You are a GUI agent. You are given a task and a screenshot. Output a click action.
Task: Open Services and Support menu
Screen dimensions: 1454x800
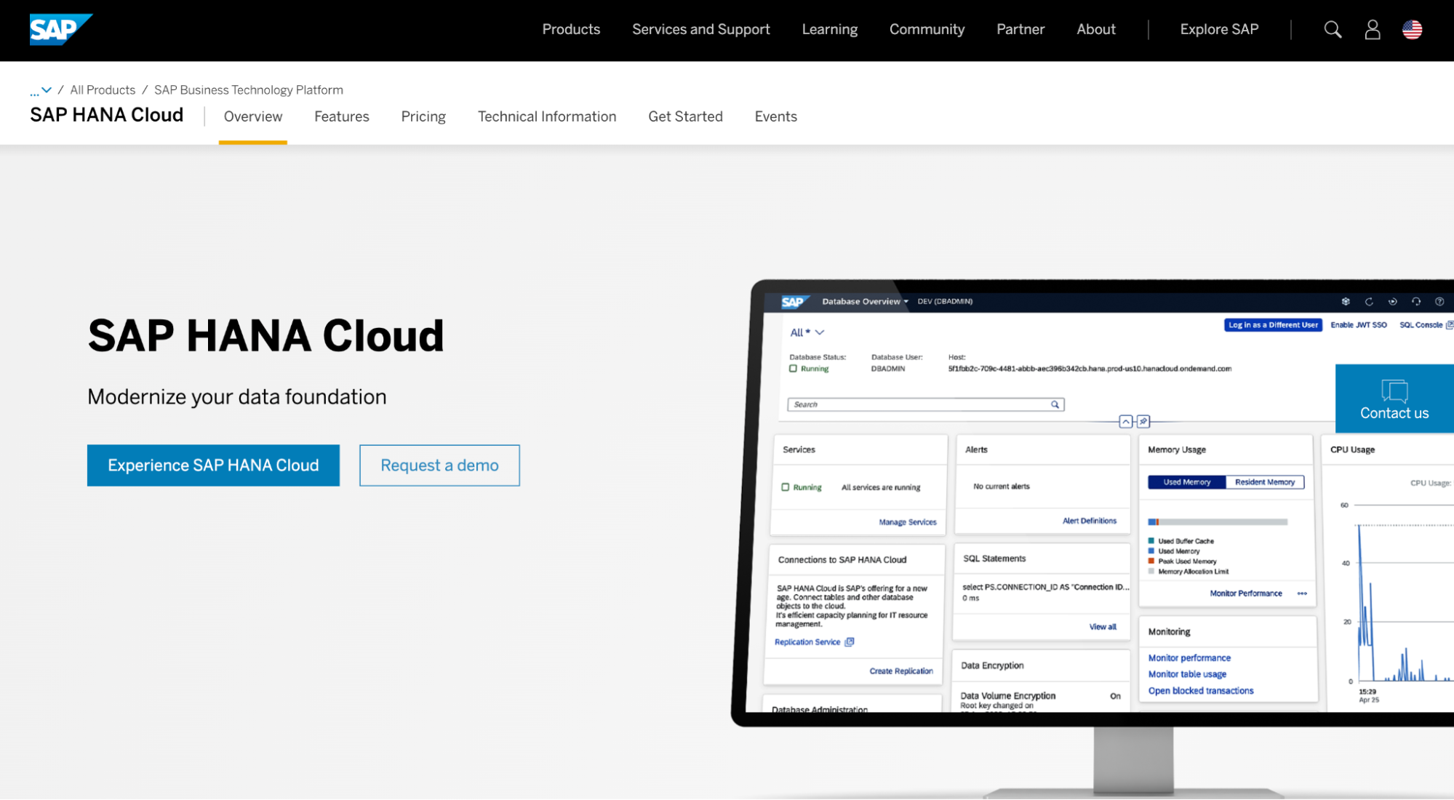[700, 29]
